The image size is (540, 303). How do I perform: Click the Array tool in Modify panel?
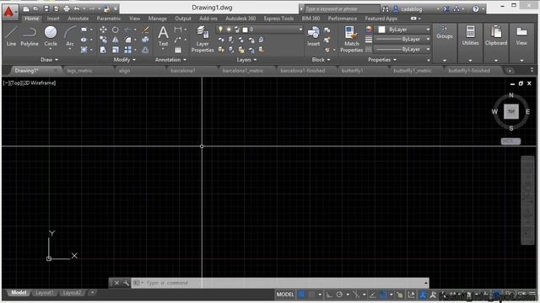(x=128, y=50)
